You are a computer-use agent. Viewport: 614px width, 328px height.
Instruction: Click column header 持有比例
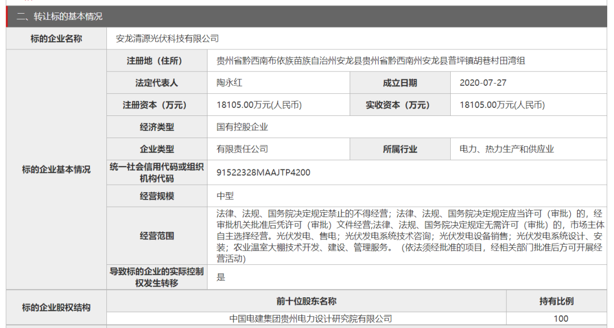pyautogui.click(x=557, y=301)
